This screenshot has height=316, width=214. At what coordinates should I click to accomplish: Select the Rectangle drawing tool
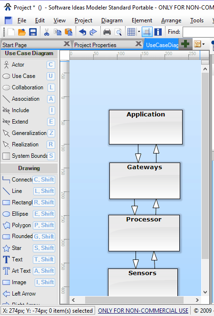pyautogui.click(x=29, y=202)
